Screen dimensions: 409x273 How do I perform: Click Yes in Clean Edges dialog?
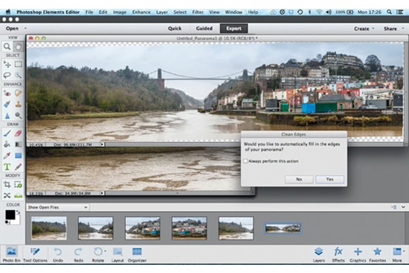click(330, 179)
